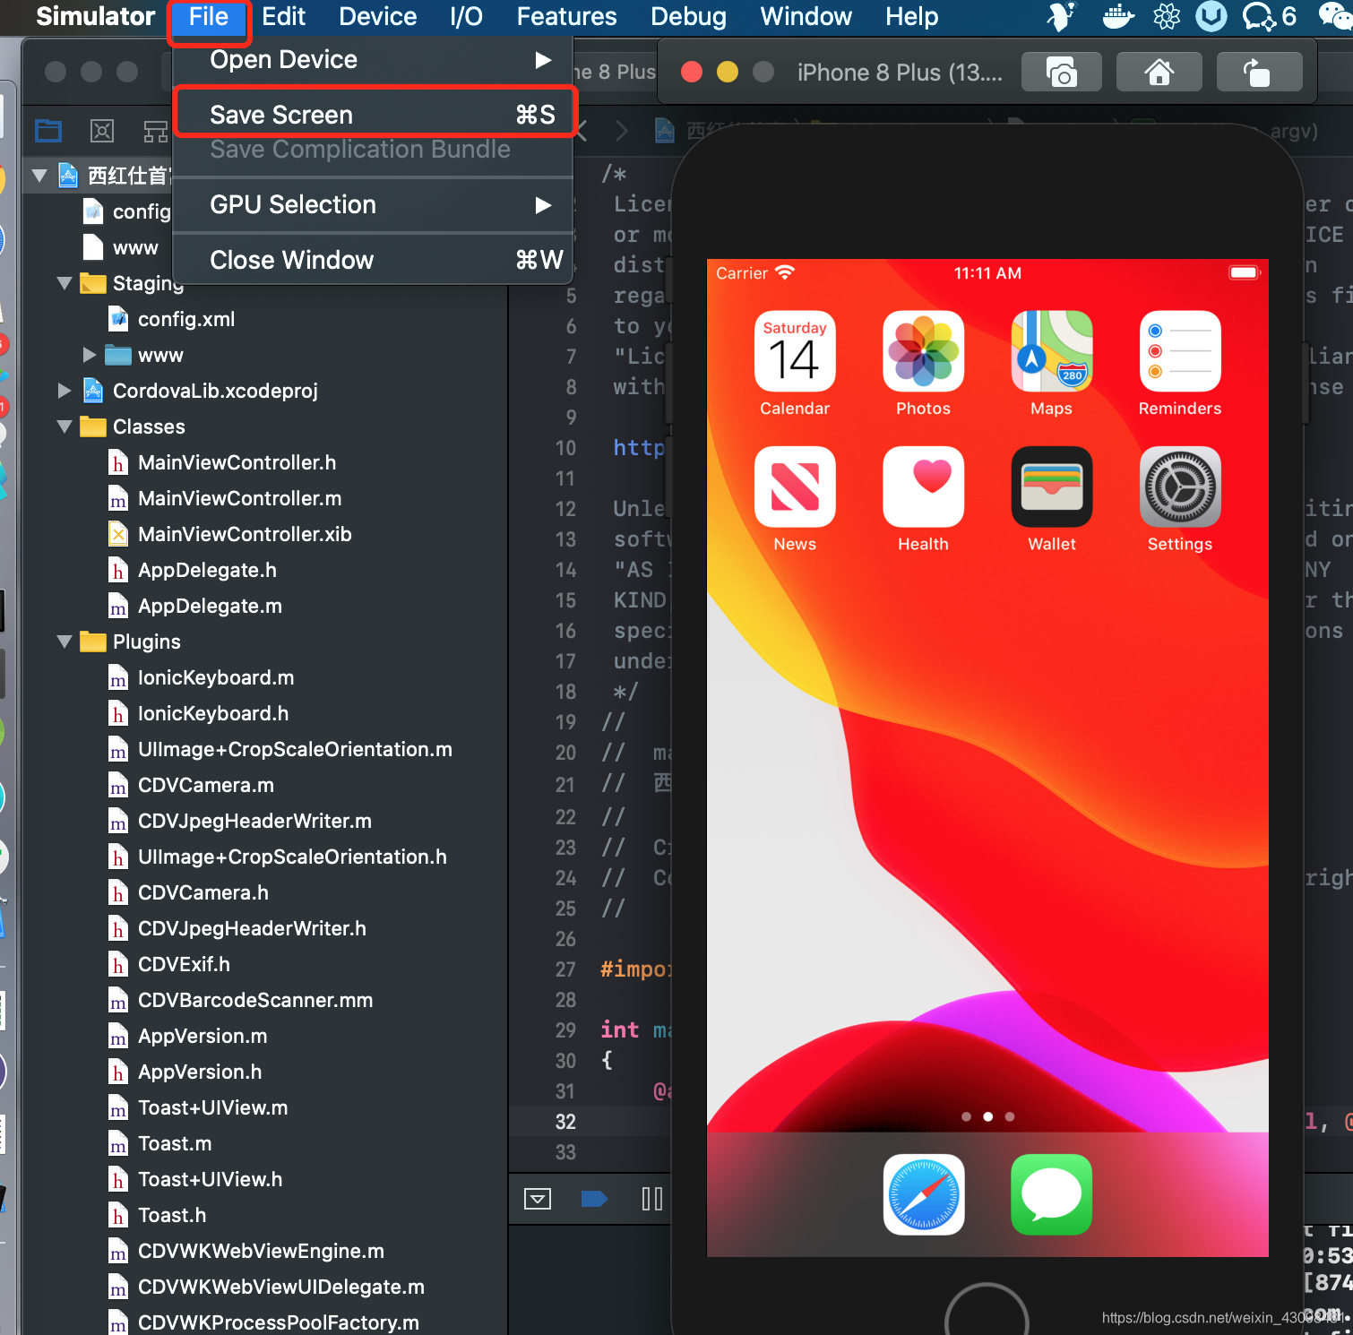Select CDVWKWebViewEngine.m in Plugins

click(260, 1251)
